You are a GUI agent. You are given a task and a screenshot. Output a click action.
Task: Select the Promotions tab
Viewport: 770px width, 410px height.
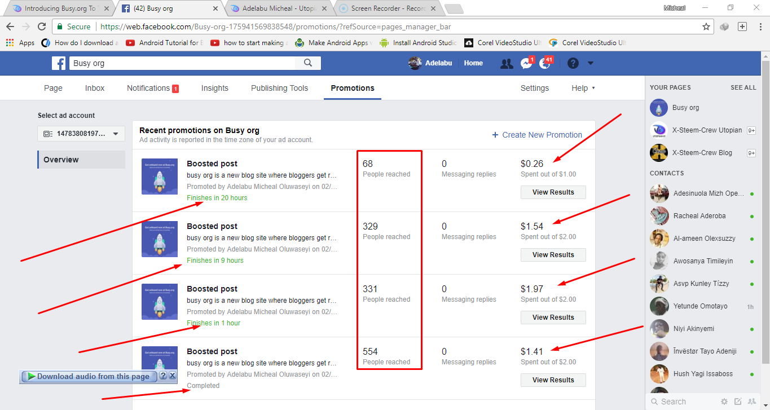[353, 88]
